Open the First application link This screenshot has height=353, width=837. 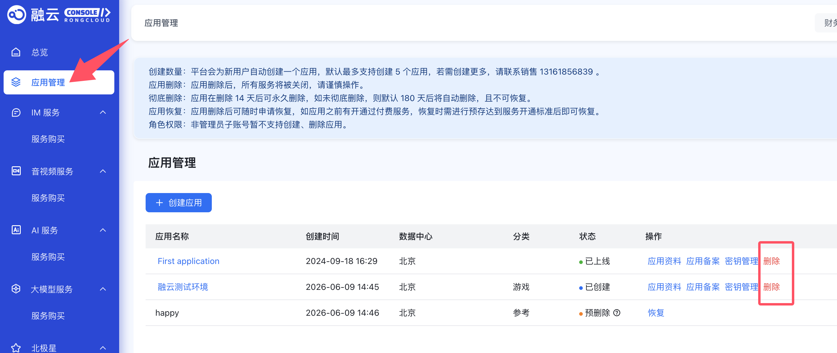point(188,261)
